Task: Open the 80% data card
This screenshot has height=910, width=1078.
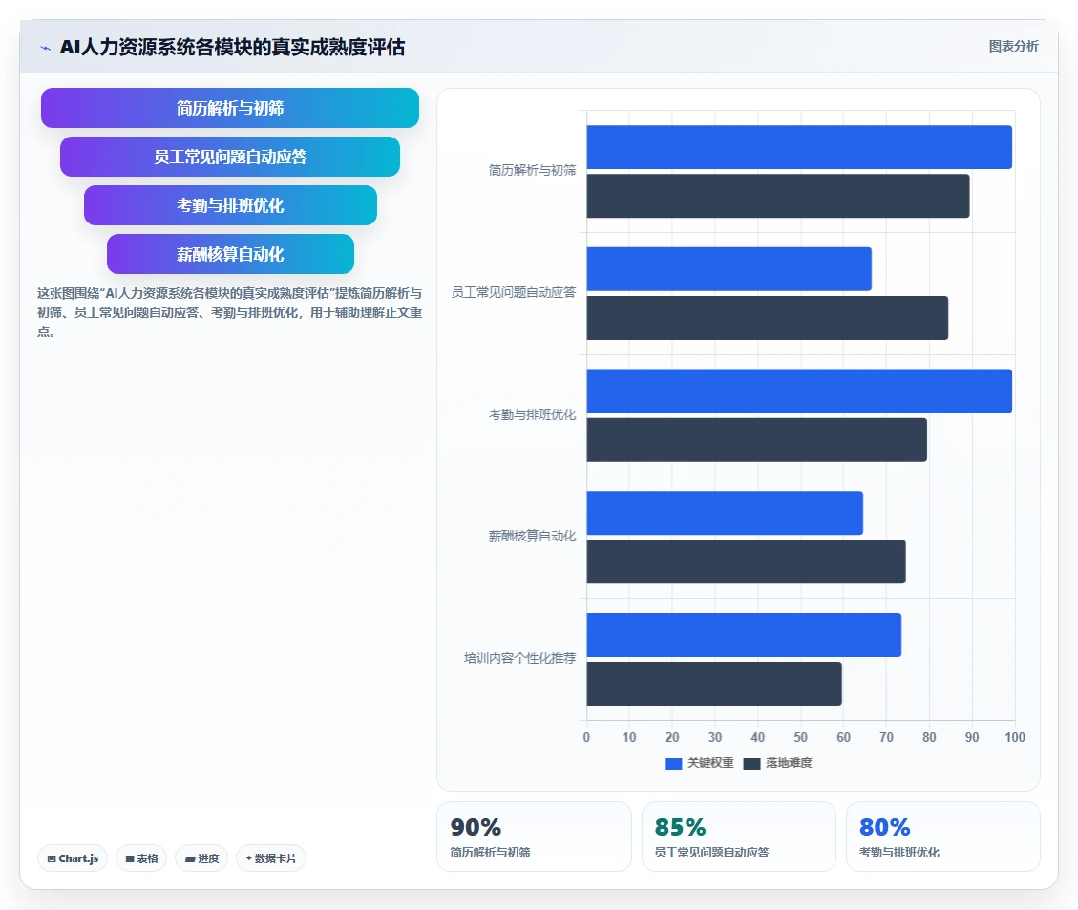Action: click(x=943, y=836)
